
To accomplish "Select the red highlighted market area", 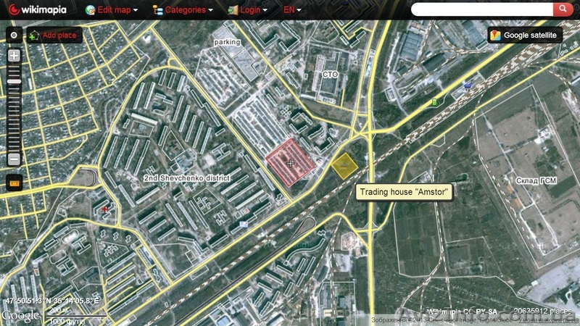I will pos(291,160).
